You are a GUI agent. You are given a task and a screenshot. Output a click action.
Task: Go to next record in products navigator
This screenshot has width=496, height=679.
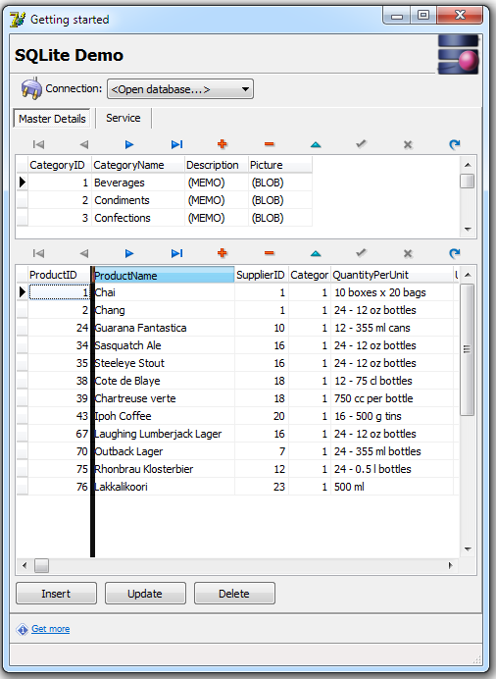(x=129, y=253)
